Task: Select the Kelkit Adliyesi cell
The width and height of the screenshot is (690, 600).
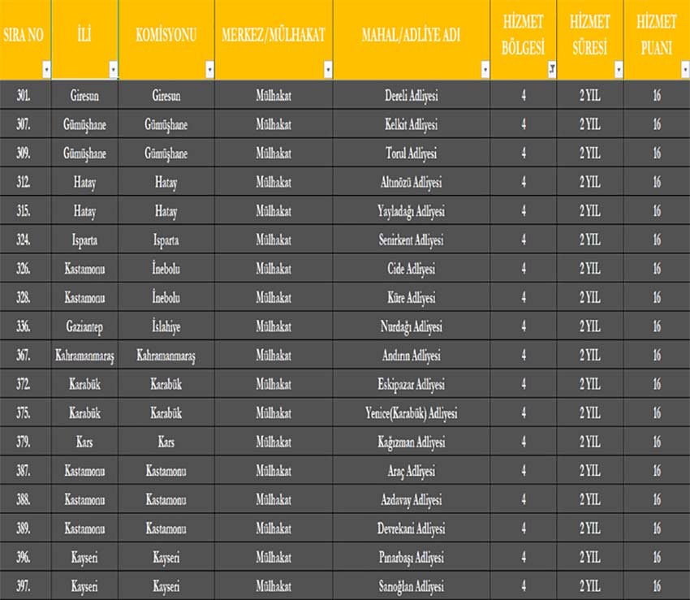Action: coord(412,124)
